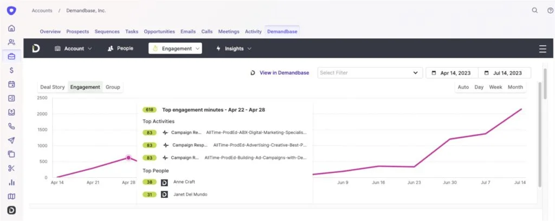Select the Demandbase tab
The width and height of the screenshot is (555, 221).
click(x=282, y=31)
